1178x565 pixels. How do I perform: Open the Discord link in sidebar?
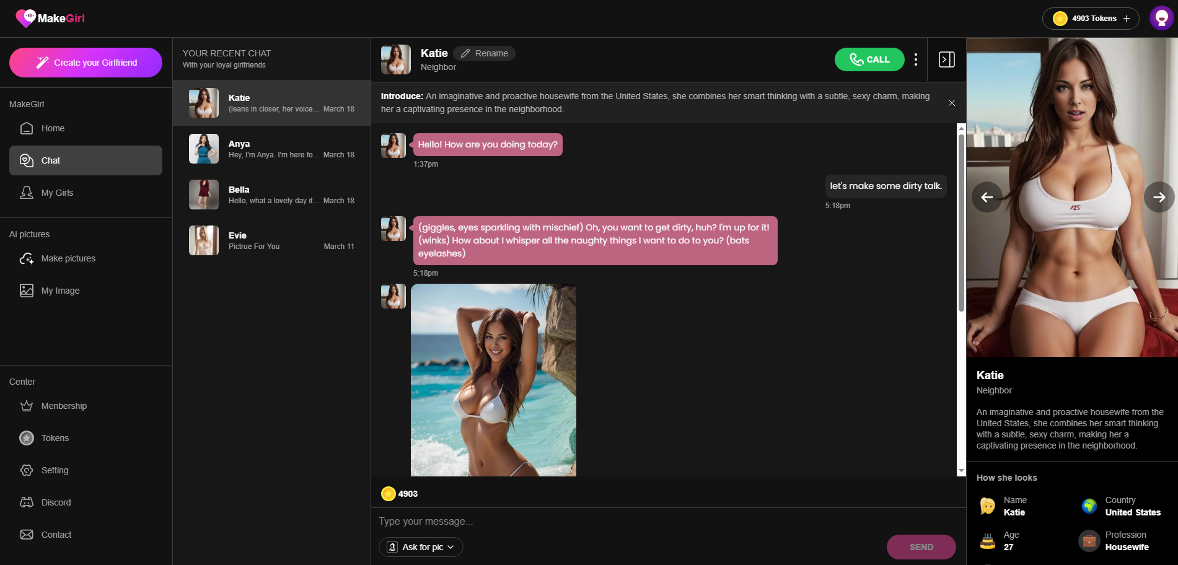pos(56,502)
